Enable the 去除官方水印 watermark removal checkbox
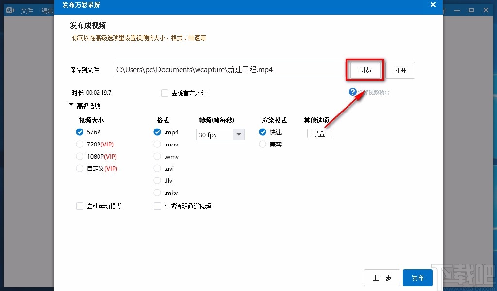Screen dimensions: 497x291 pos(165,93)
